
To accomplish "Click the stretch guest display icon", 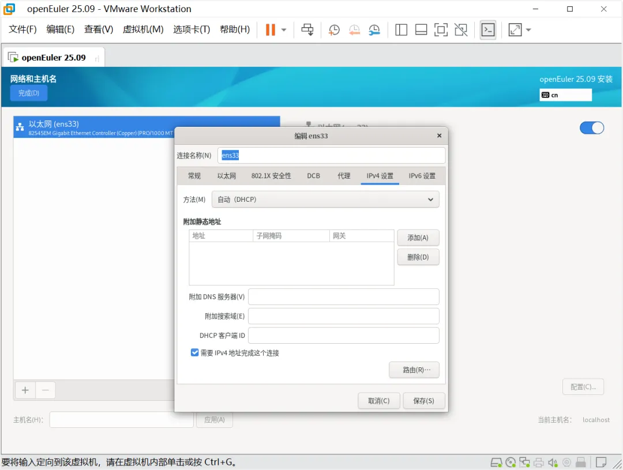I will click(515, 30).
